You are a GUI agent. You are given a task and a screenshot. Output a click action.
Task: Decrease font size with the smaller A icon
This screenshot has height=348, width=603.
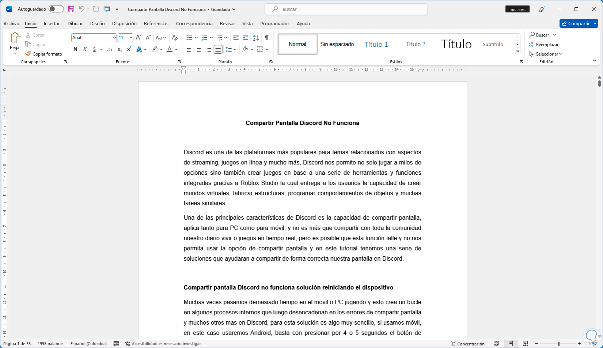click(x=148, y=38)
